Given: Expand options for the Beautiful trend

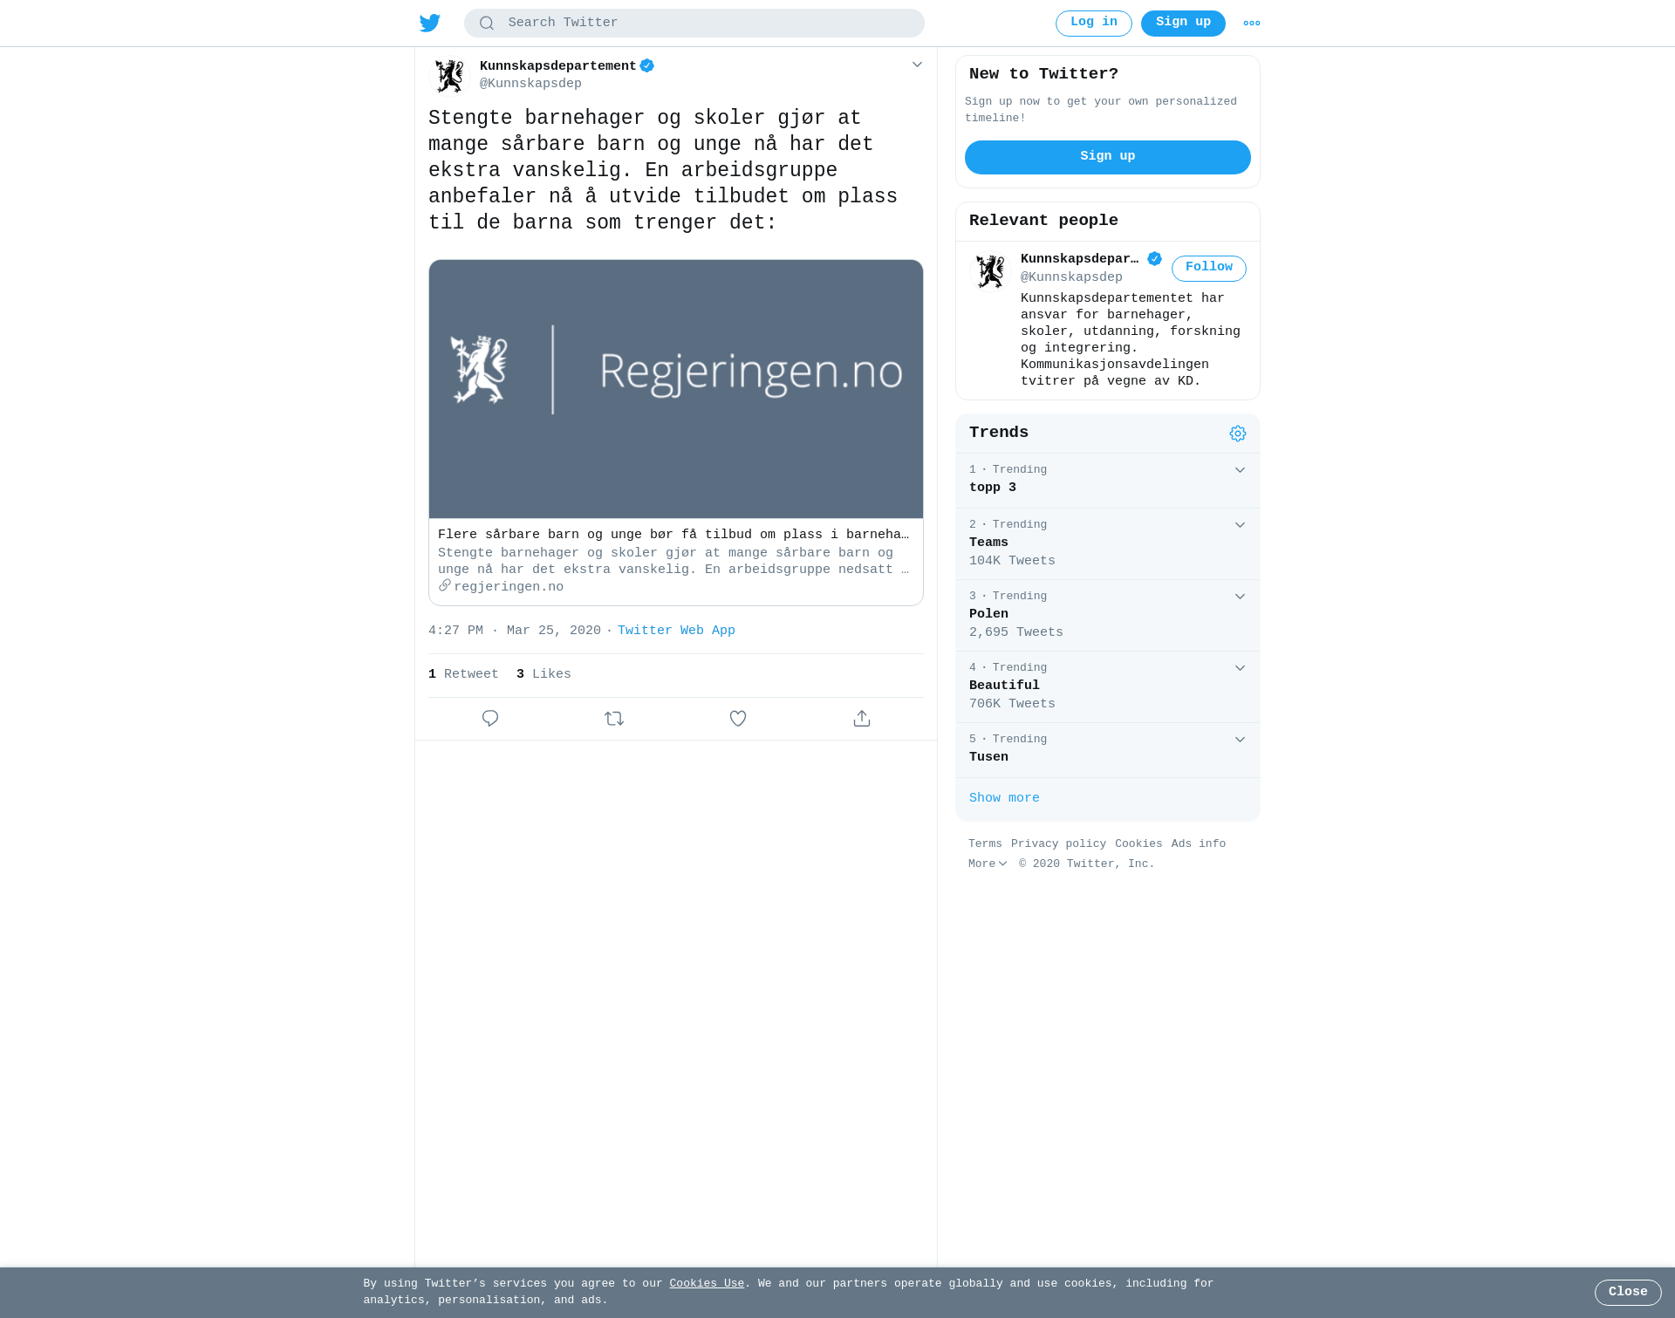Looking at the screenshot, I should coord(1240,668).
